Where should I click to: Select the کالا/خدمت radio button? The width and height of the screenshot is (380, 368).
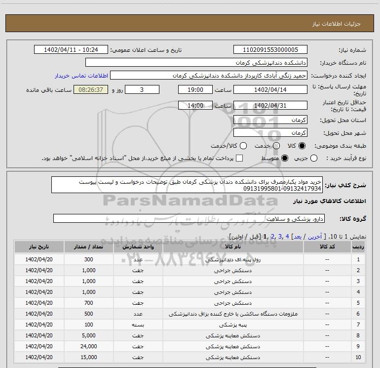(243, 146)
